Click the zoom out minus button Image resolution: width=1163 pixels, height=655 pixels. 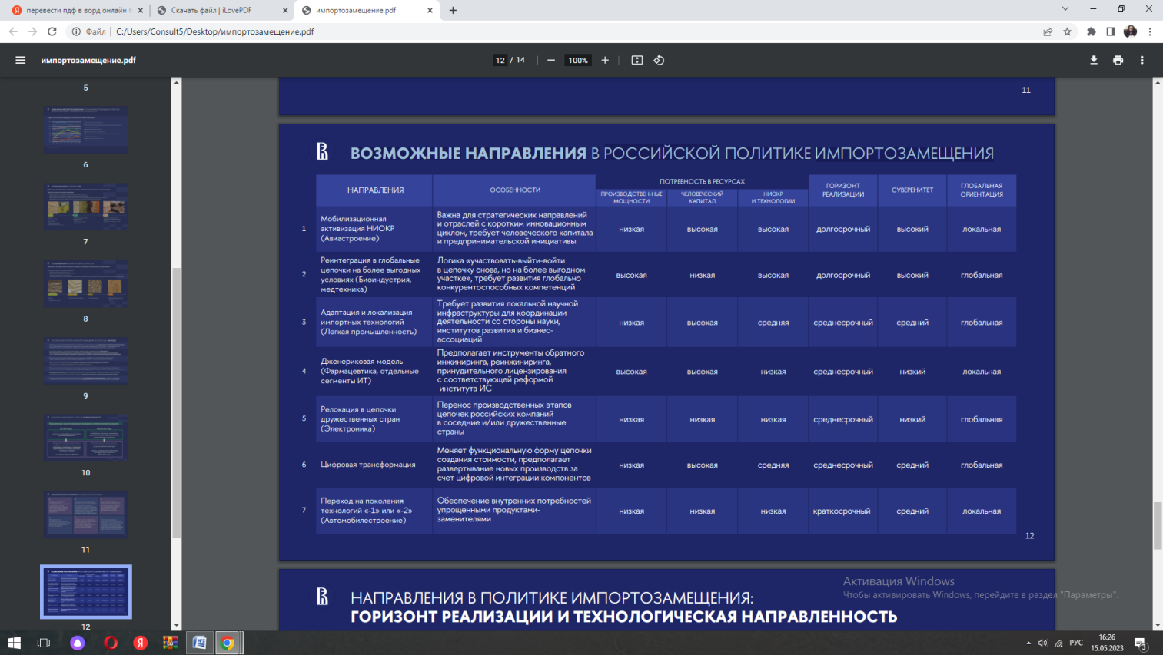coord(551,60)
